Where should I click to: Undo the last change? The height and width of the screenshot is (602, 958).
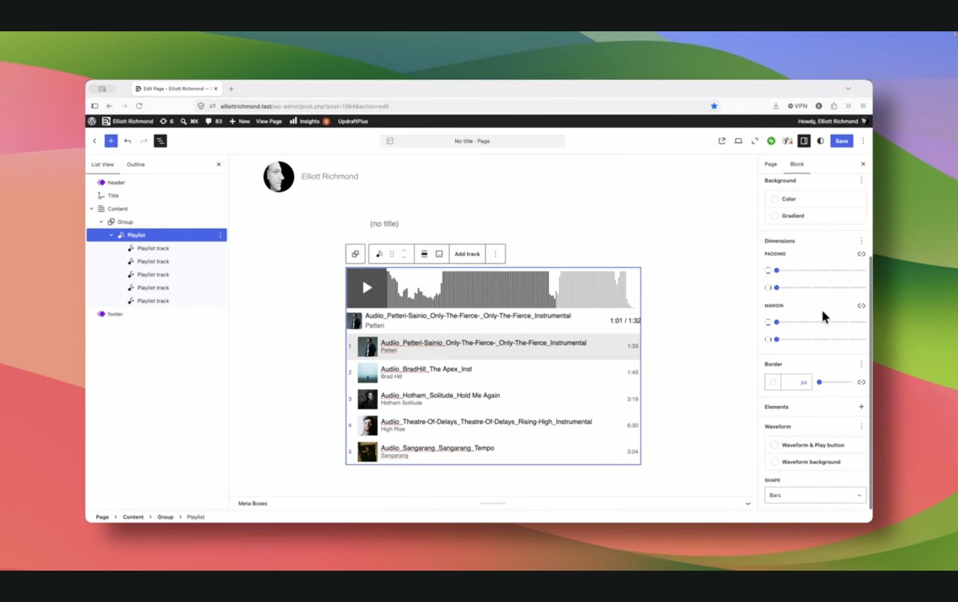[128, 141]
